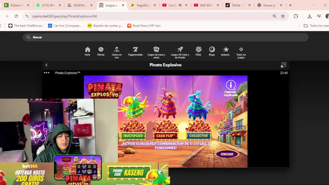Image resolution: width=329 pixels, height=185 pixels.
Task: Switch to the KASENG Drive tab
Action: tap(80, 5)
